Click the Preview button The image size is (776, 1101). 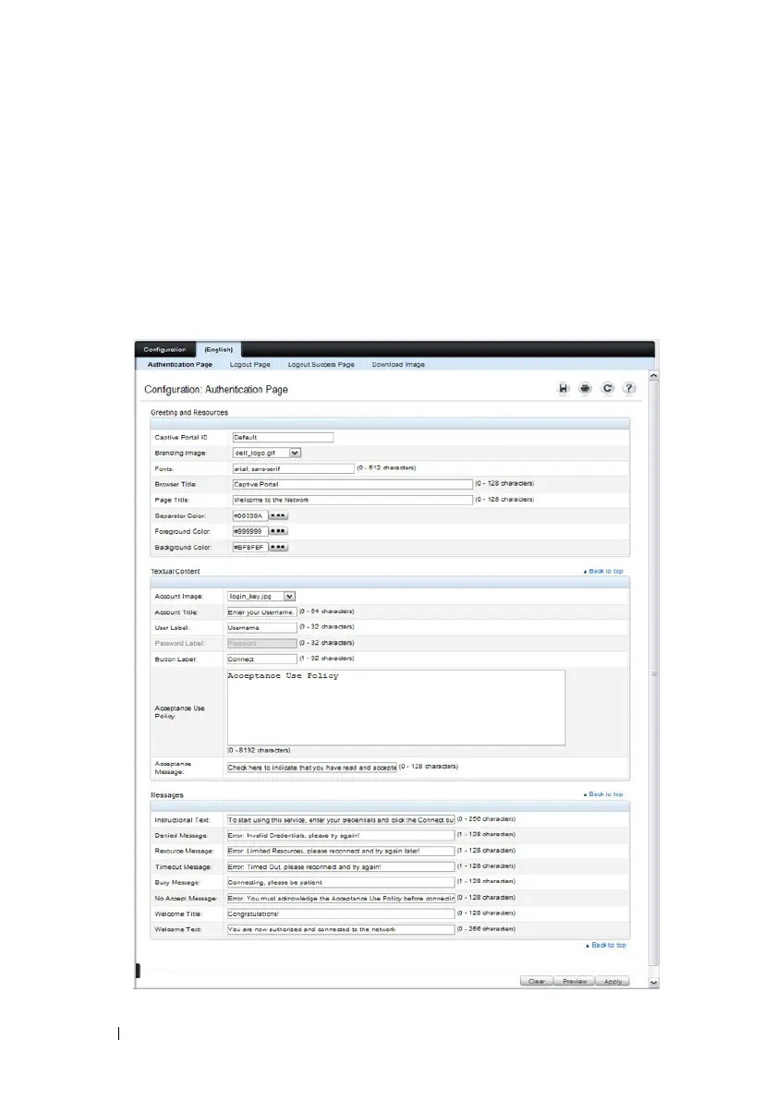(574, 981)
